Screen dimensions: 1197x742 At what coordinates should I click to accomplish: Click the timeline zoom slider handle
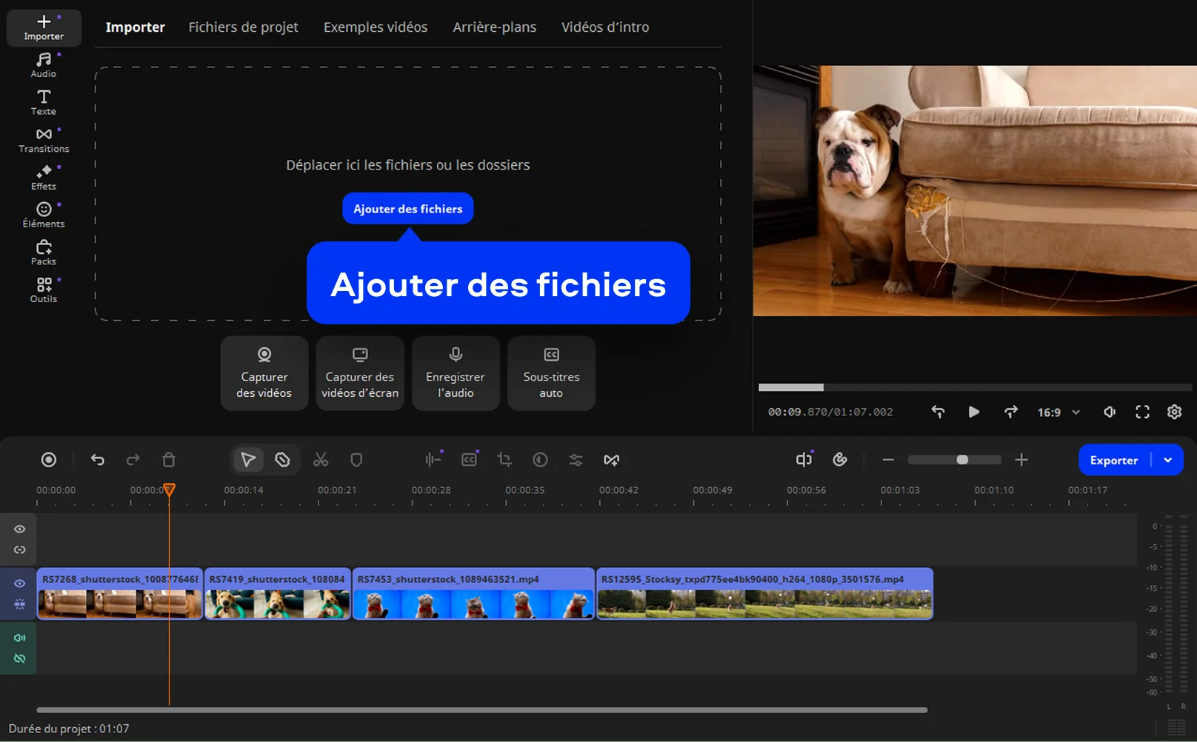(962, 460)
